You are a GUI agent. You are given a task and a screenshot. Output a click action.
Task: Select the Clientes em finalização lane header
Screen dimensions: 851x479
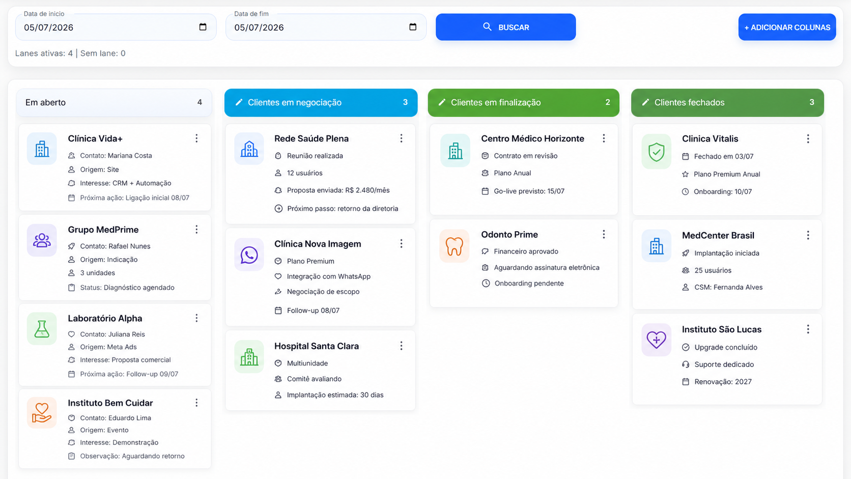[523, 102]
